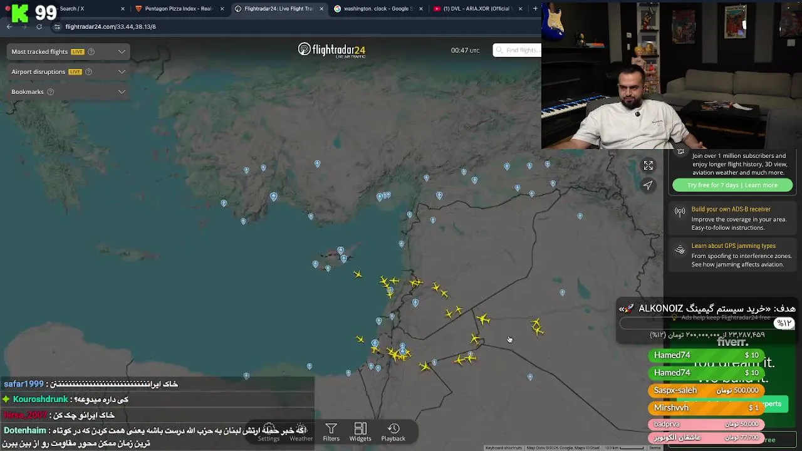The width and height of the screenshot is (802, 451).
Task: Close the DVL - ARIA.XOR tab
Action: click(520, 9)
